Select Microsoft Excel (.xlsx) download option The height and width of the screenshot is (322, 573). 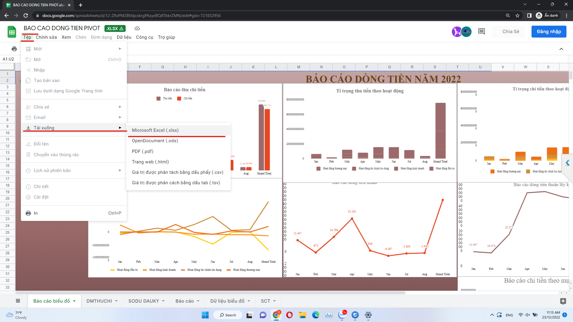tap(155, 130)
